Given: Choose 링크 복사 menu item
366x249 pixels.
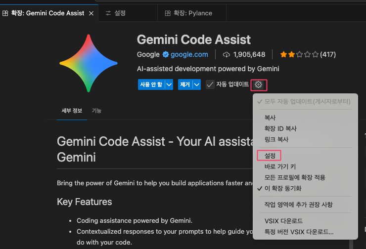Looking at the screenshot, I should coord(305,139).
